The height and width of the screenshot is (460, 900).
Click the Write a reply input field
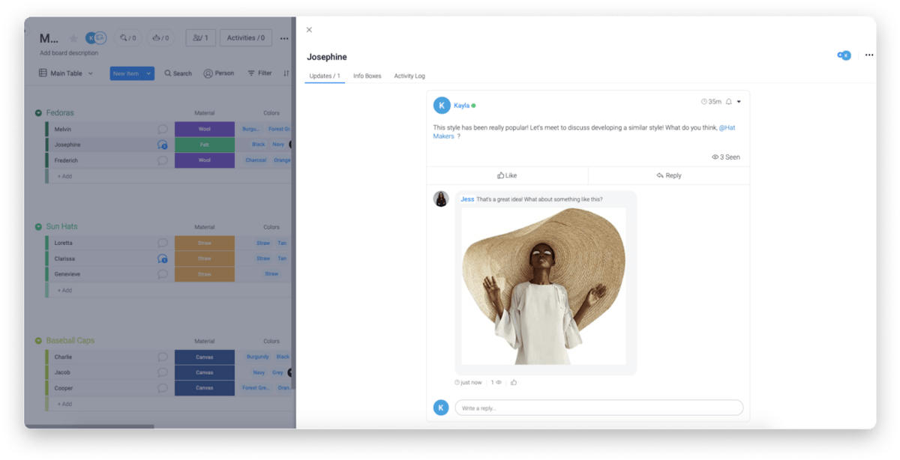click(598, 408)
